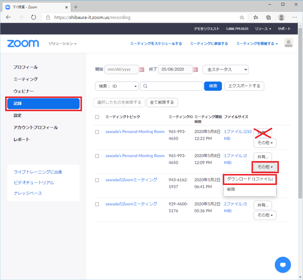Click the blue 検索 button
The height and width of the screenshot is (280, 303).
213,86
